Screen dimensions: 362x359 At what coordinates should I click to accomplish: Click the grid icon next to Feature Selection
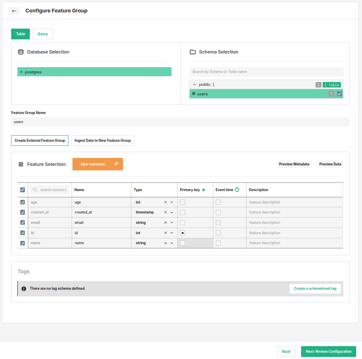(21, 164)
